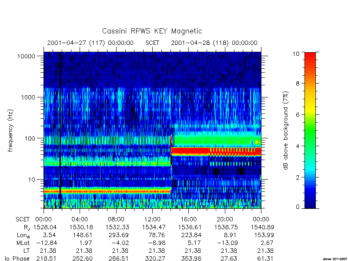This screenshot has width=348, height=261.
Task: Click Io Phase value 218.51
Action: coord(47,258)
